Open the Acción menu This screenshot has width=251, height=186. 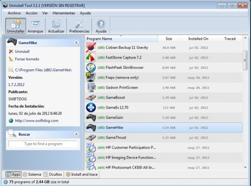coord(31,13)
